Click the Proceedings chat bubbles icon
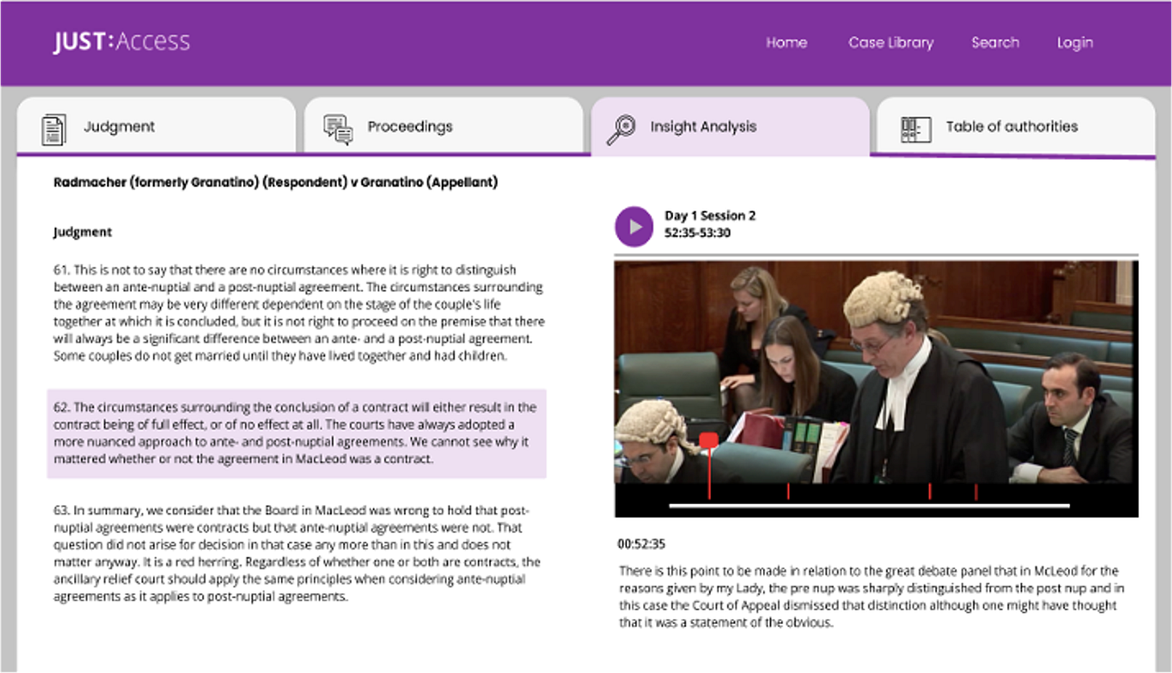 [x=338, y=129]
